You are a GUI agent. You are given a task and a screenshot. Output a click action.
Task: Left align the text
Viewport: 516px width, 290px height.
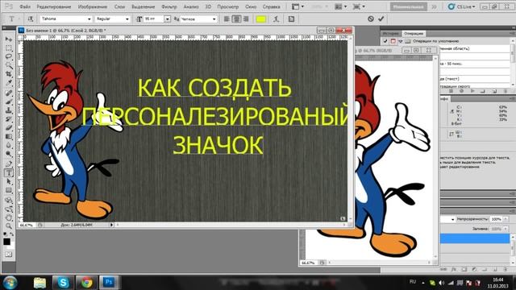(x=227, y=19)
